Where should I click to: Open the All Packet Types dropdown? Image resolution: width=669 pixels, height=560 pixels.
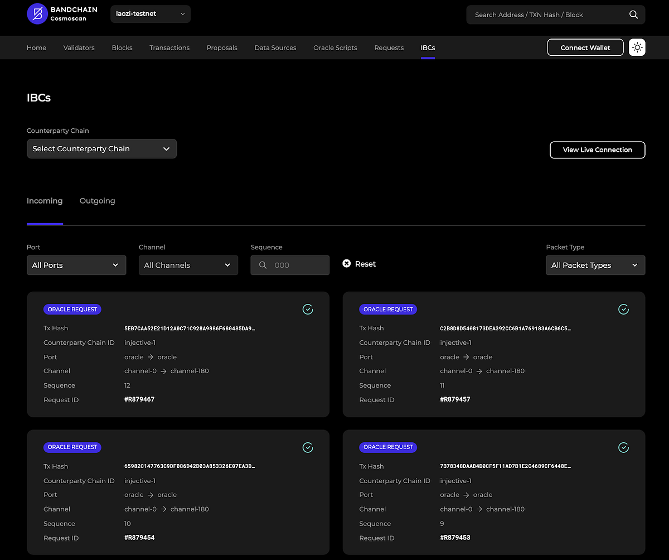coord(595,265)
